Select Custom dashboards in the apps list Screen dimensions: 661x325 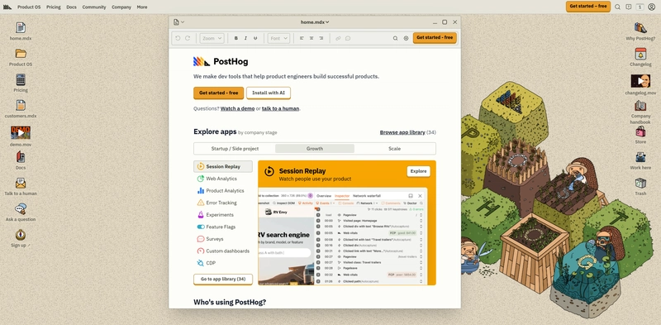[223, 251]
